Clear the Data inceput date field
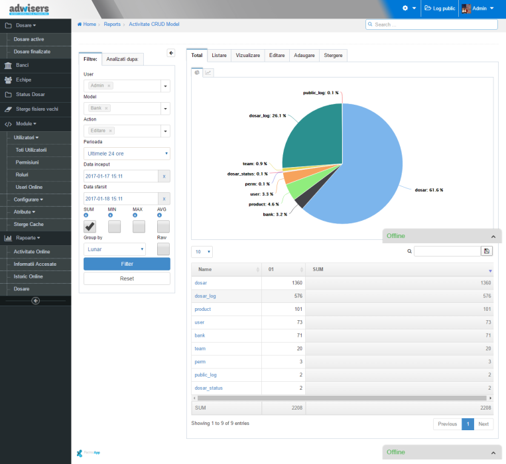 click(x=164, y=176)
